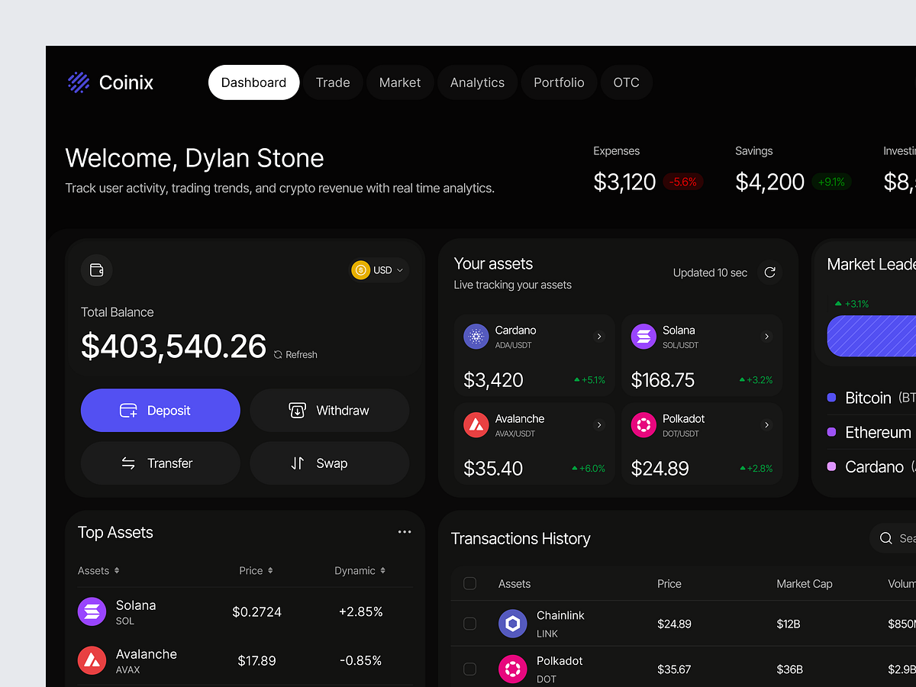Image resolution: width=916 pixels, height=687 pixels.
Task: Check the Chainlink row checkbox
Action: point(470,624)
